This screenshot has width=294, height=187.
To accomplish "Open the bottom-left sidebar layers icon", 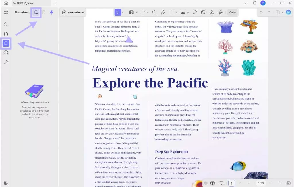I will coord(6,183).
